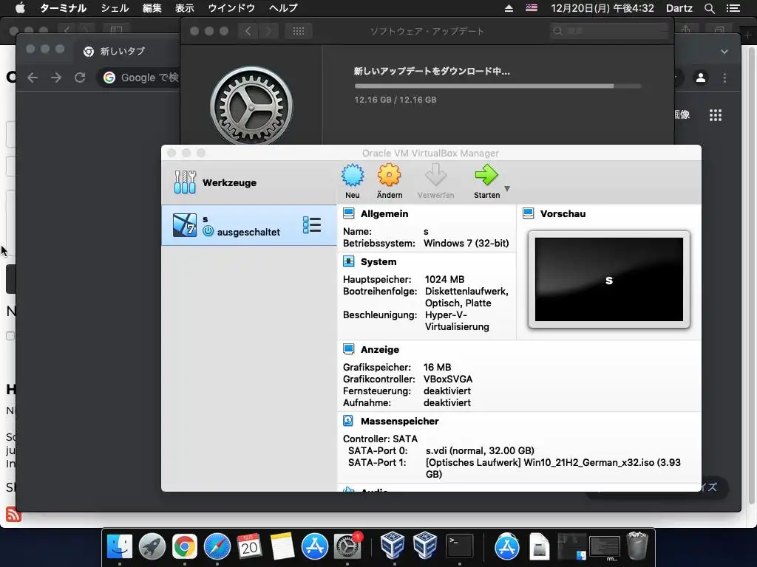Click the Windows 7 icon of VM 's'
Image resolution: width=757 pixels, height=567 pixels.
coord(185,225)
